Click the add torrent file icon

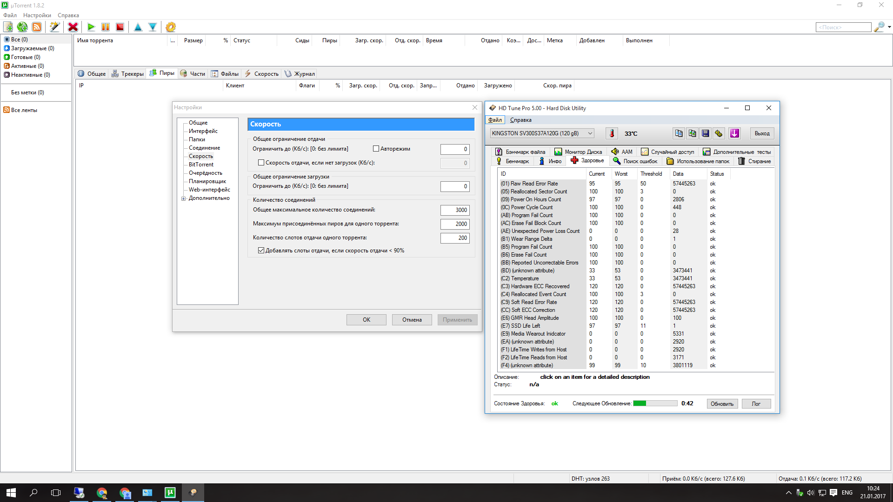8,27
